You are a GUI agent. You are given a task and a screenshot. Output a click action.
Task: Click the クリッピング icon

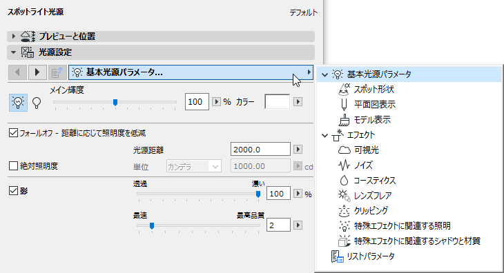[x=344, y=211]
